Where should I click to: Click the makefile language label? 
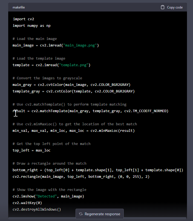pos(19,7)
